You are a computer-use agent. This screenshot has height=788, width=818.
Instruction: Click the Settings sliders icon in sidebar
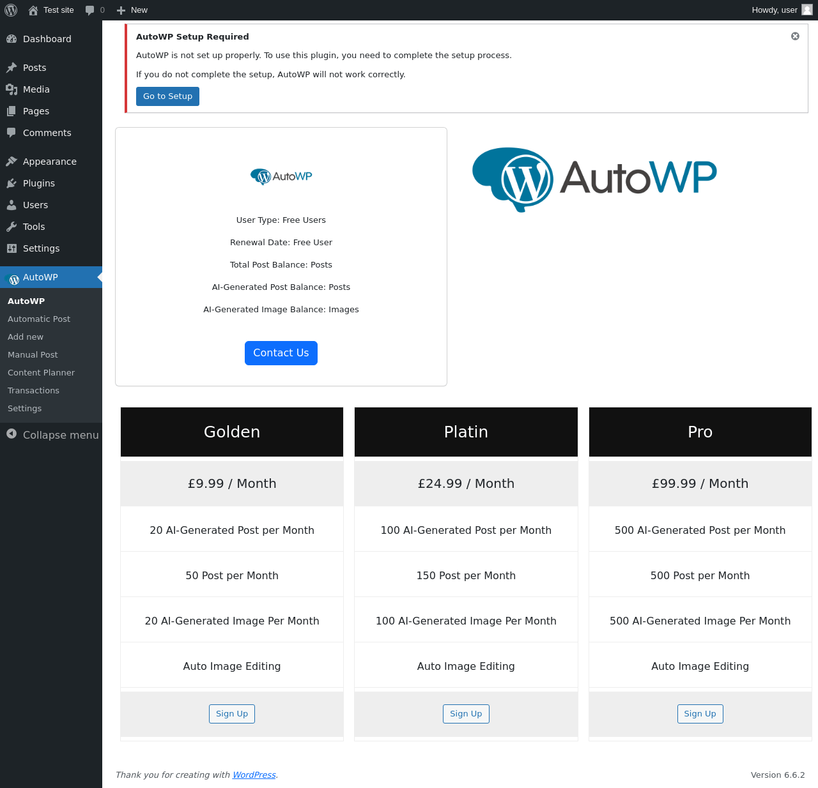coord(12,248)
